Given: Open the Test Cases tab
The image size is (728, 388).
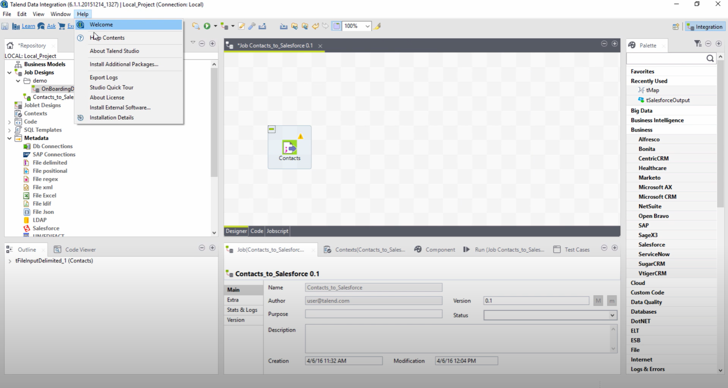Looking at the screenshot, I should pyautogui.click(x=571, y=249).
